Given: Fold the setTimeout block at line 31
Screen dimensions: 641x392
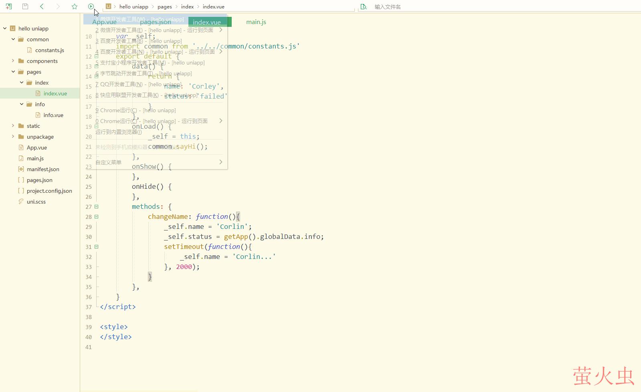Looking at the screenshot, I should (96, 247).
